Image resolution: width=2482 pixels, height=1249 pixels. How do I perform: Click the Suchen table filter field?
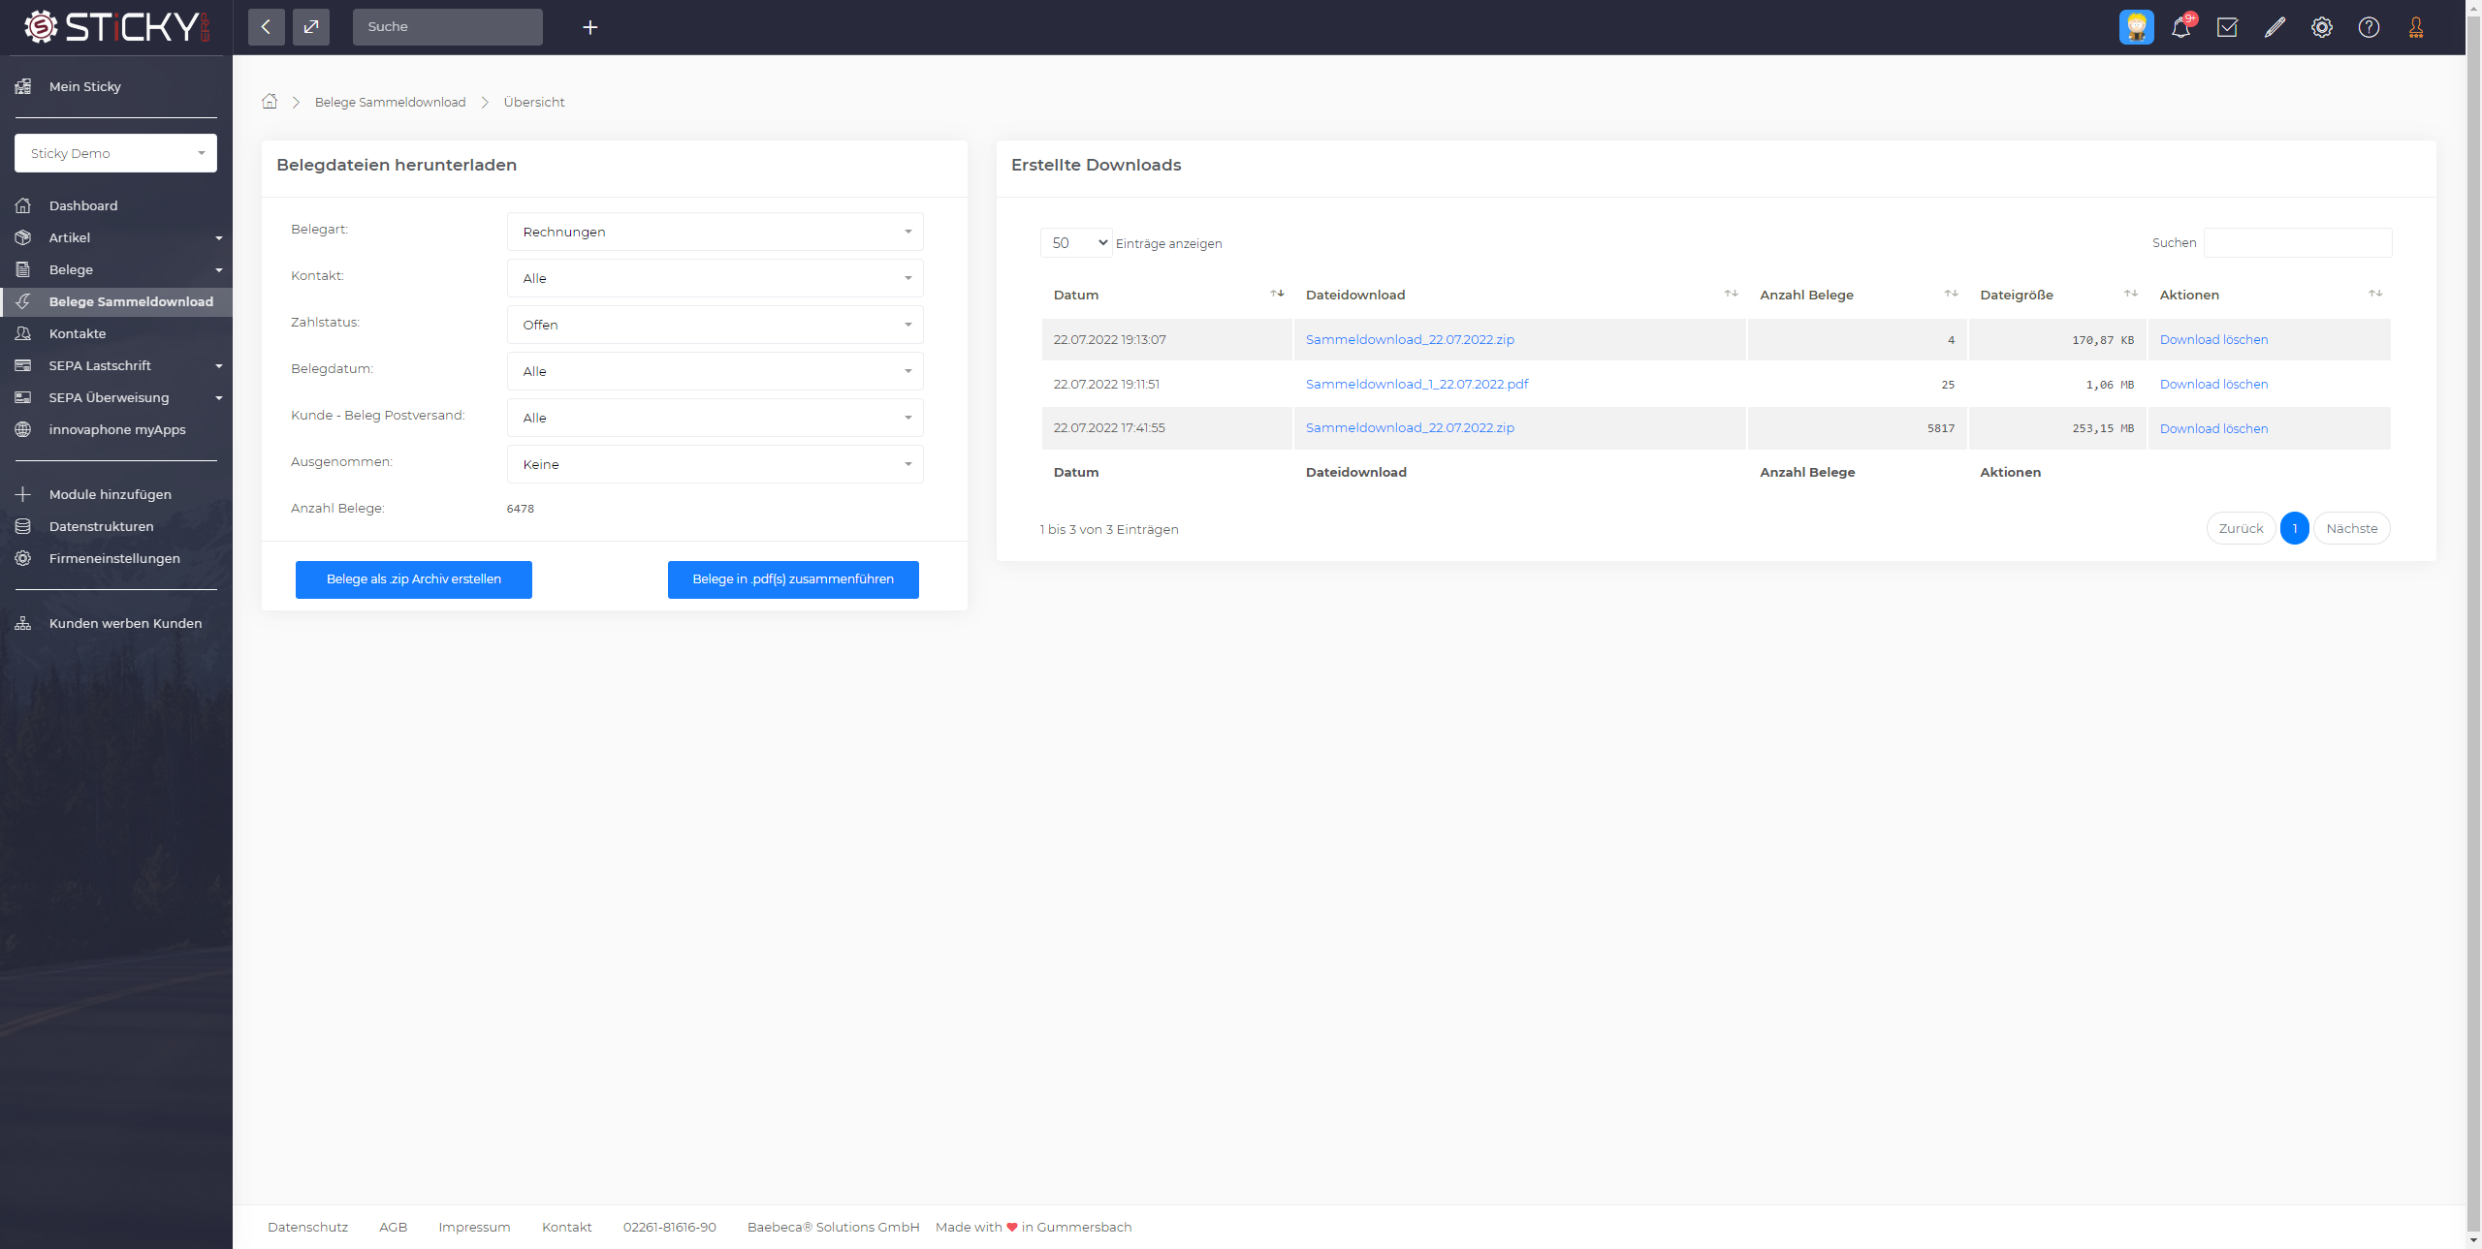[2298, 243]
